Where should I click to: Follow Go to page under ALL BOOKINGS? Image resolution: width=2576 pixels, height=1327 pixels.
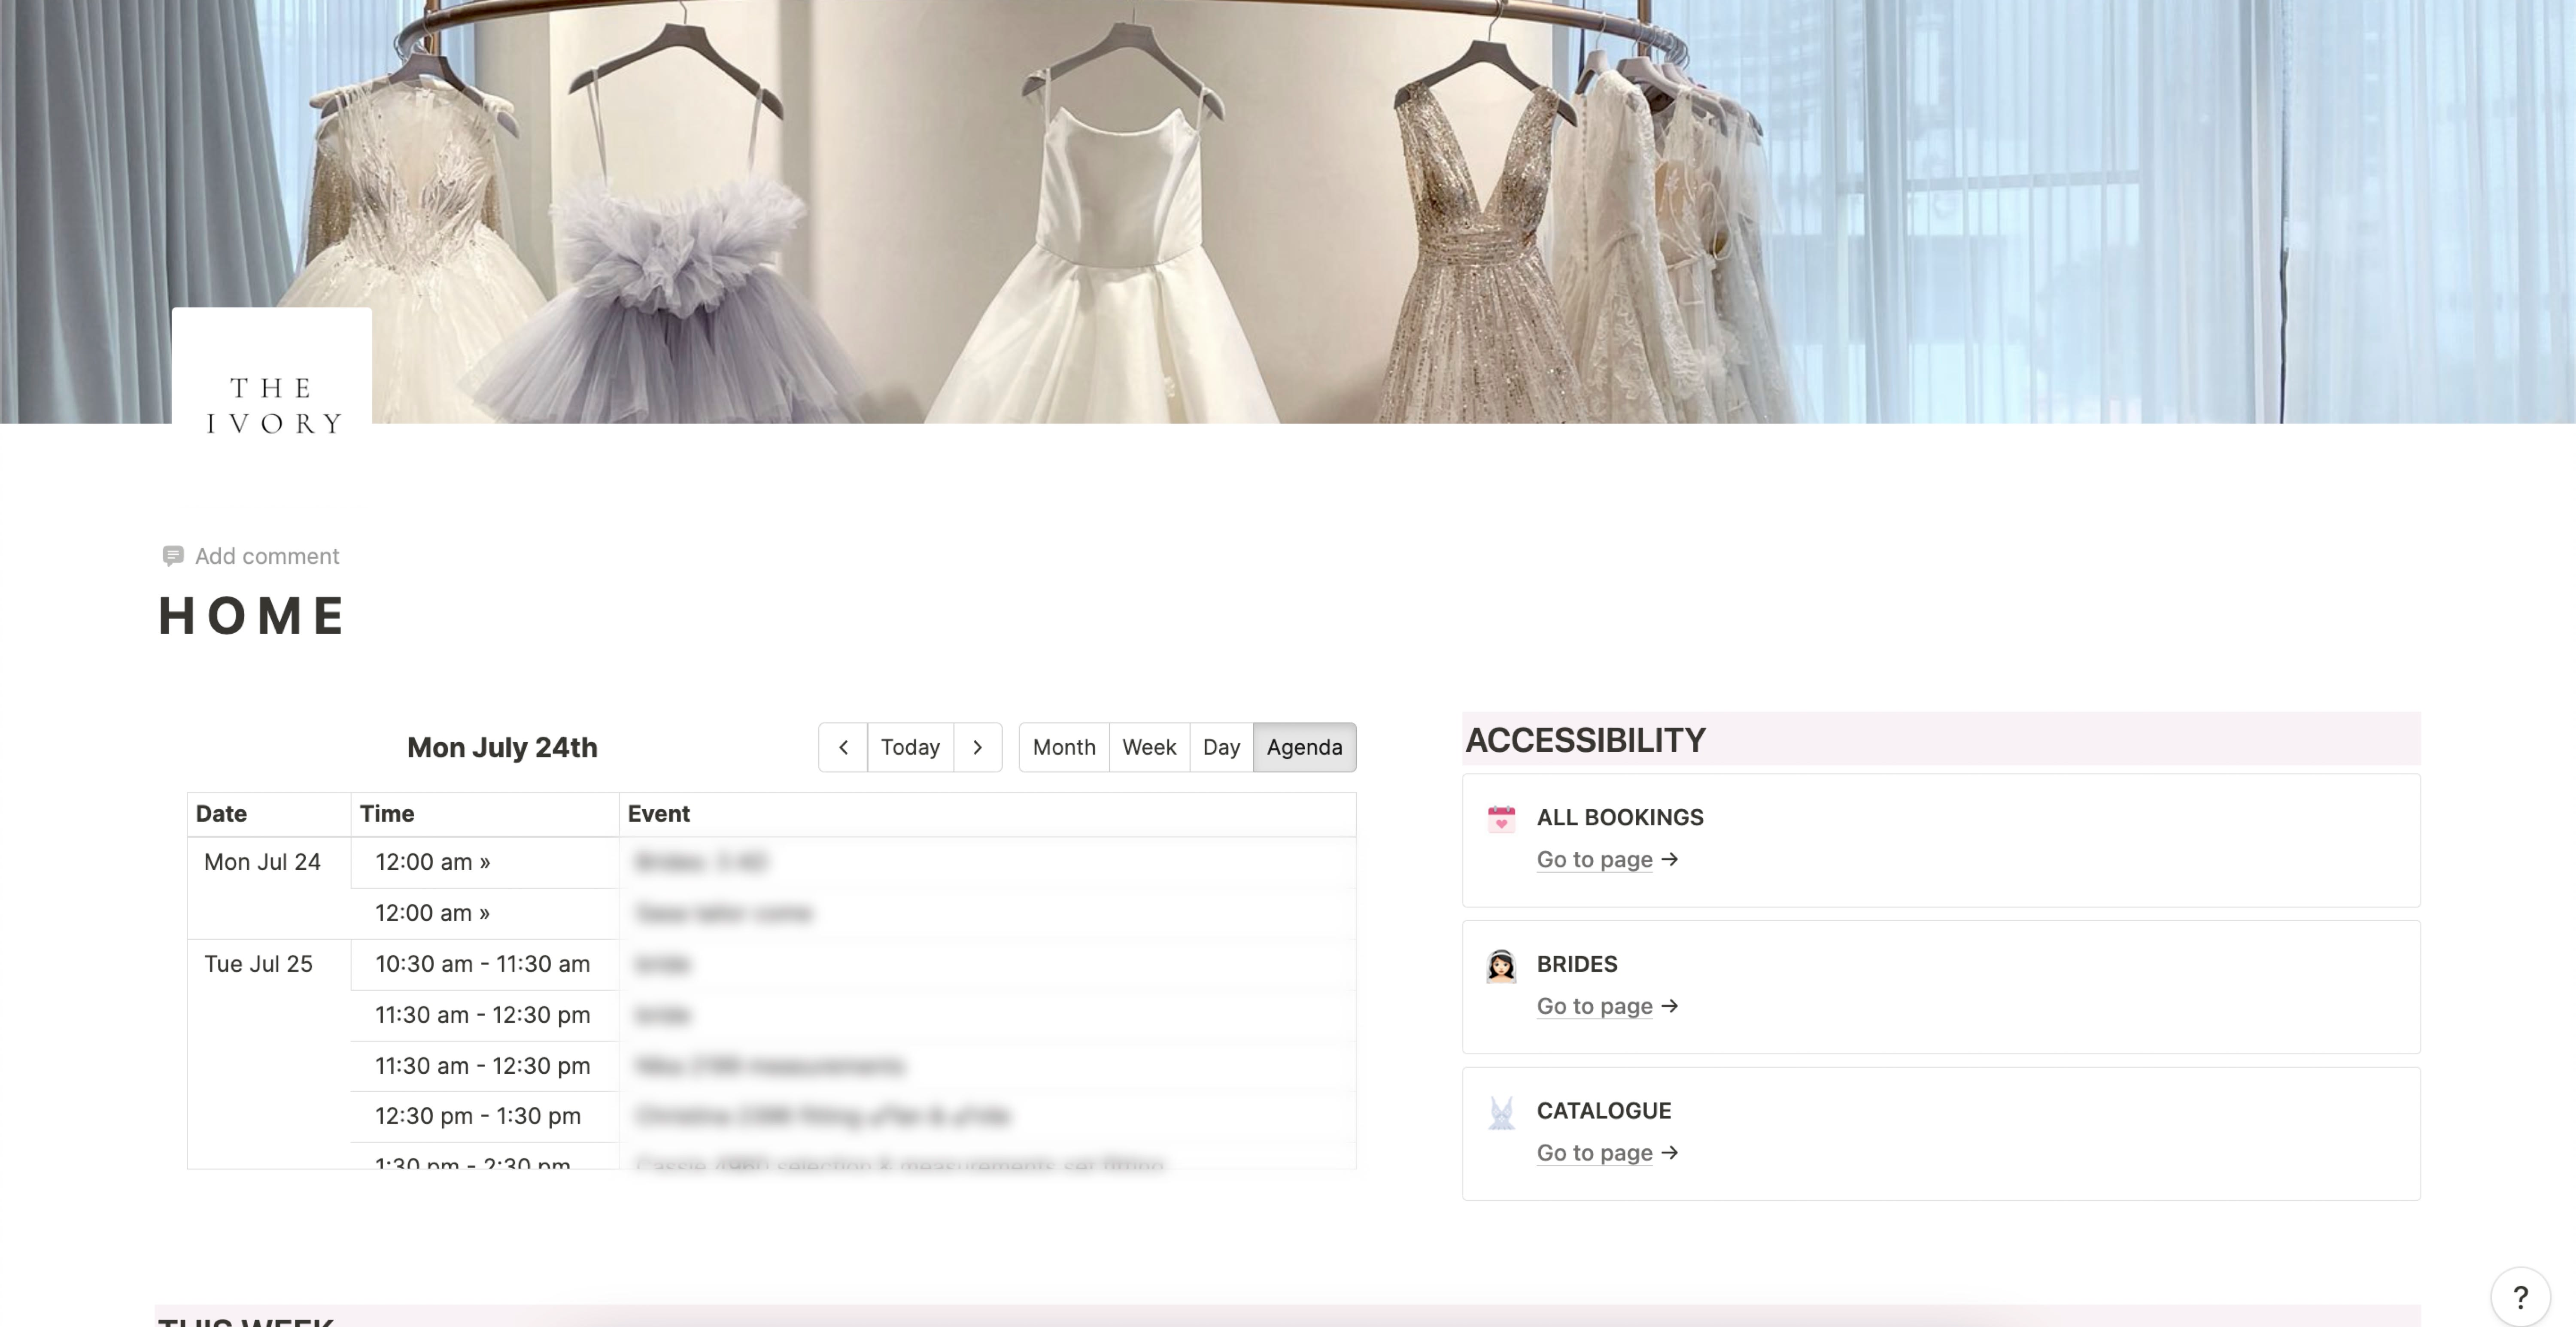click(1594, 860)
